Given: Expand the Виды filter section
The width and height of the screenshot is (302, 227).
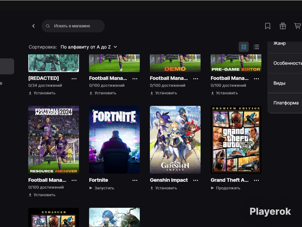Looking at the screenshot, I should tap(285, 83).
